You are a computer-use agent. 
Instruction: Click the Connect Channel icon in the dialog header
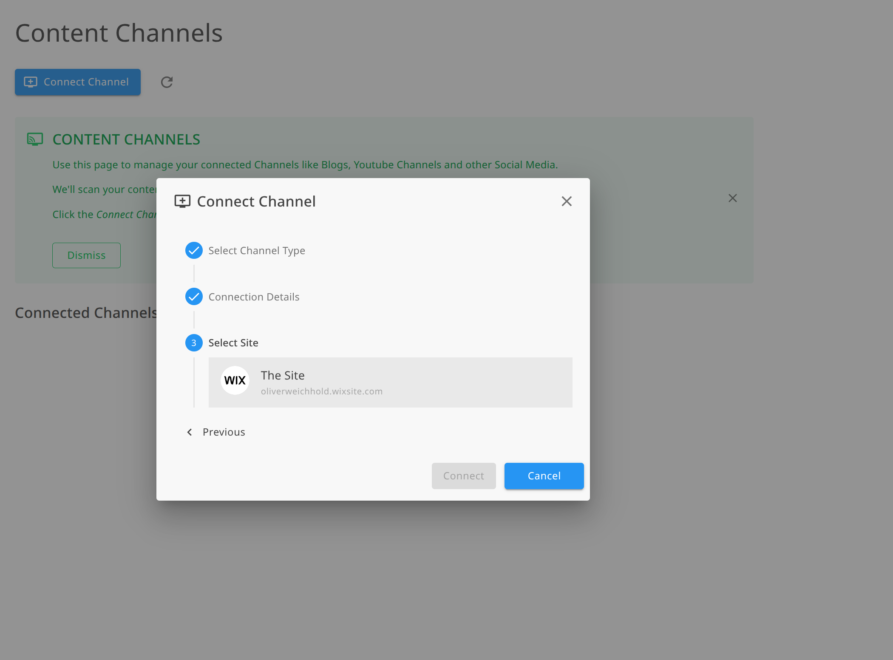point(182,201)
